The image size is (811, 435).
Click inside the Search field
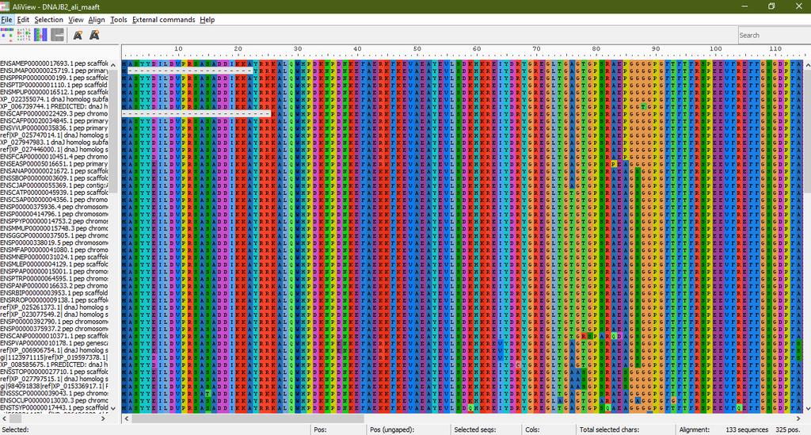(775, 35)
